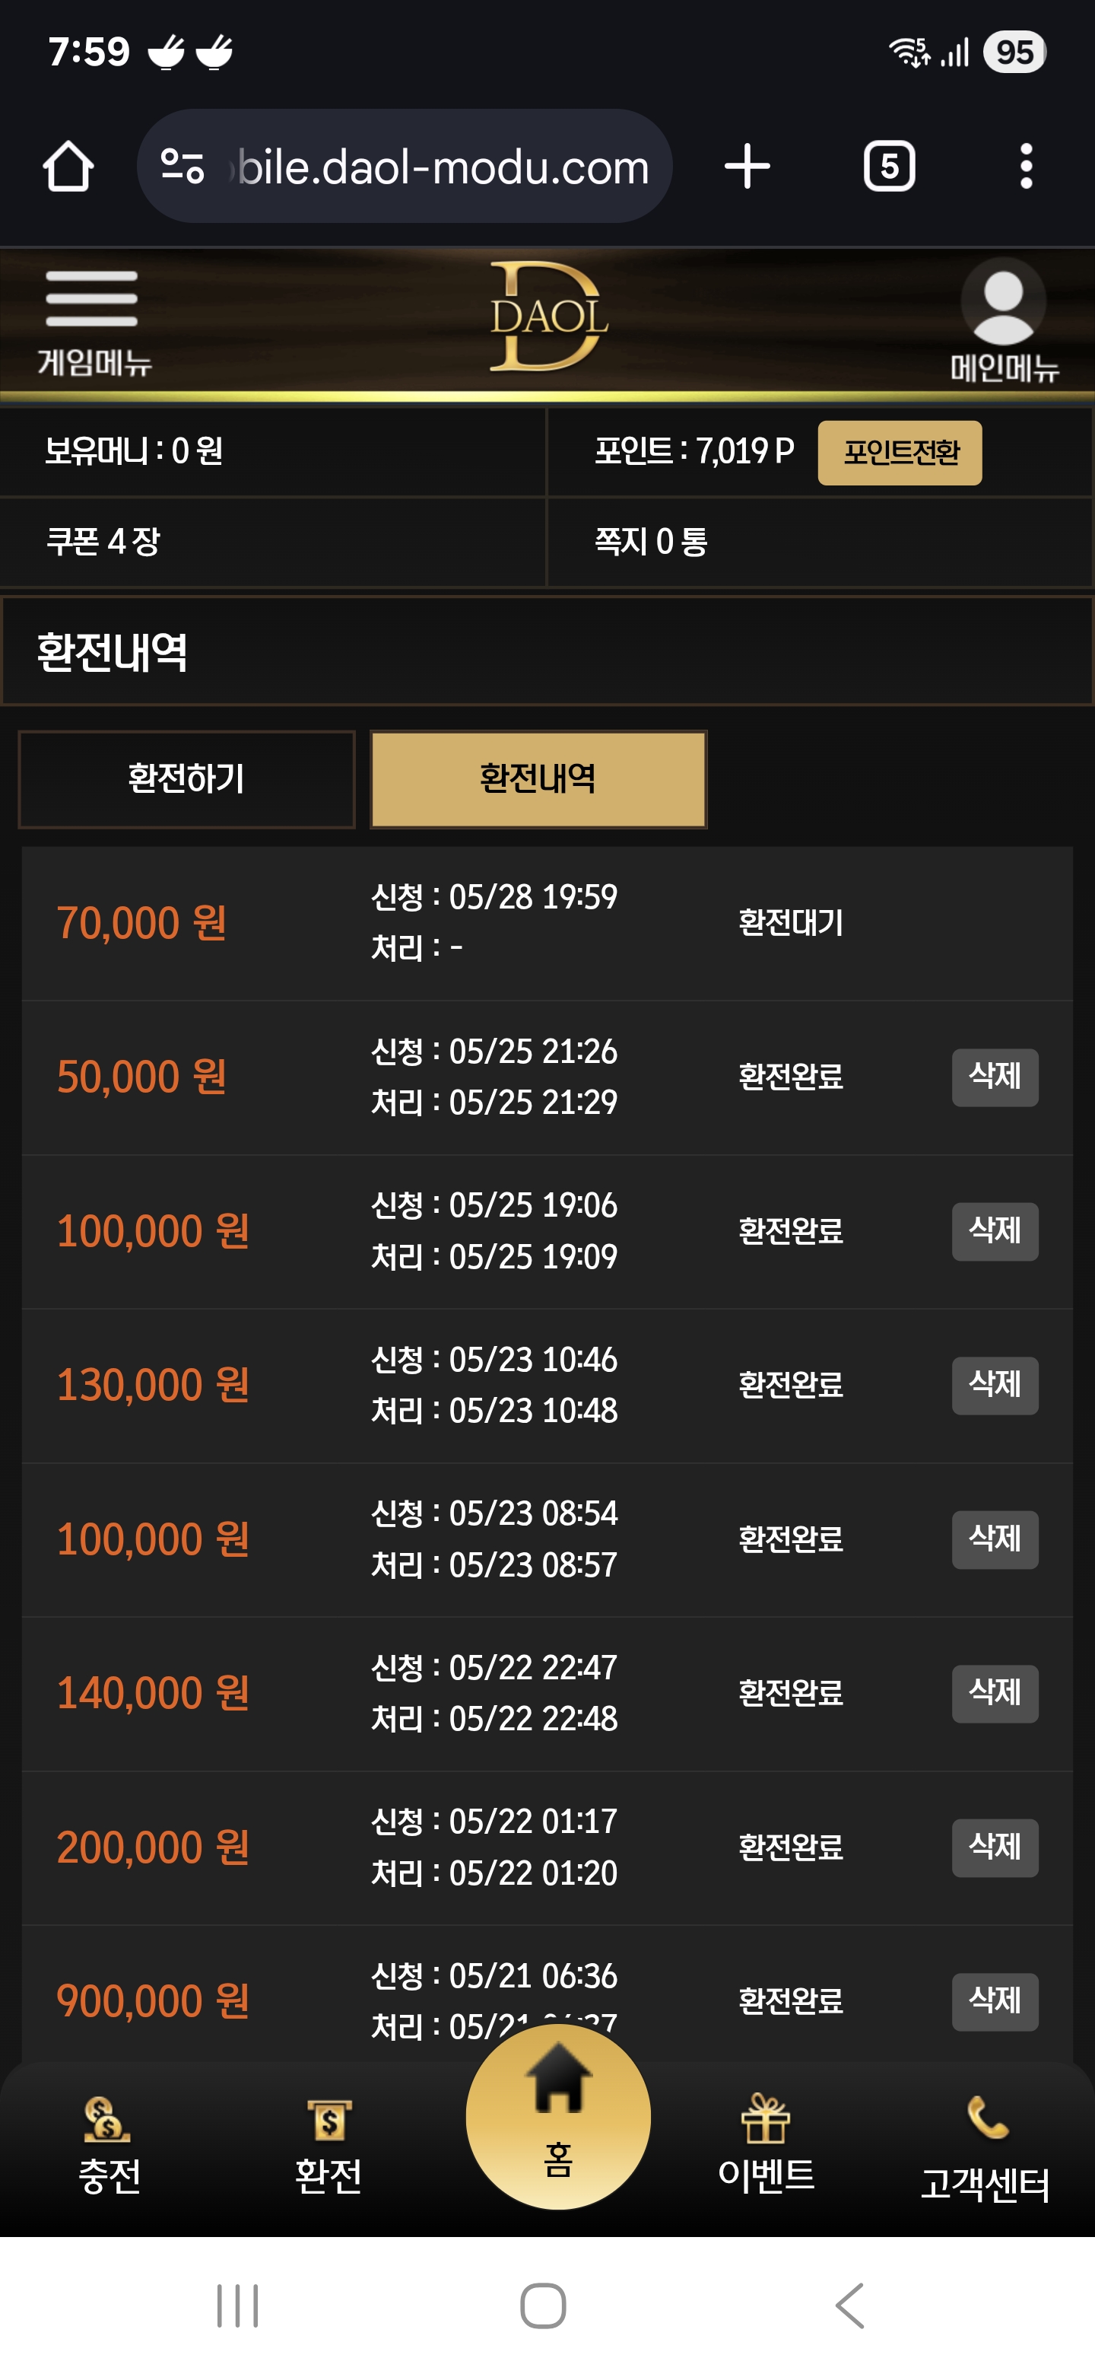Tap the DAOL logo
Image resolution: width=1095 pixels, height=2374 pixels.
click(x=548, y=316)
